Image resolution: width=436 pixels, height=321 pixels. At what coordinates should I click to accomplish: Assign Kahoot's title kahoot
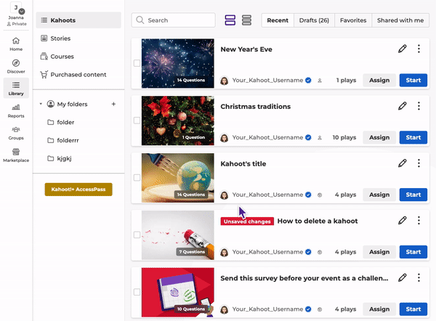[379, 195]
